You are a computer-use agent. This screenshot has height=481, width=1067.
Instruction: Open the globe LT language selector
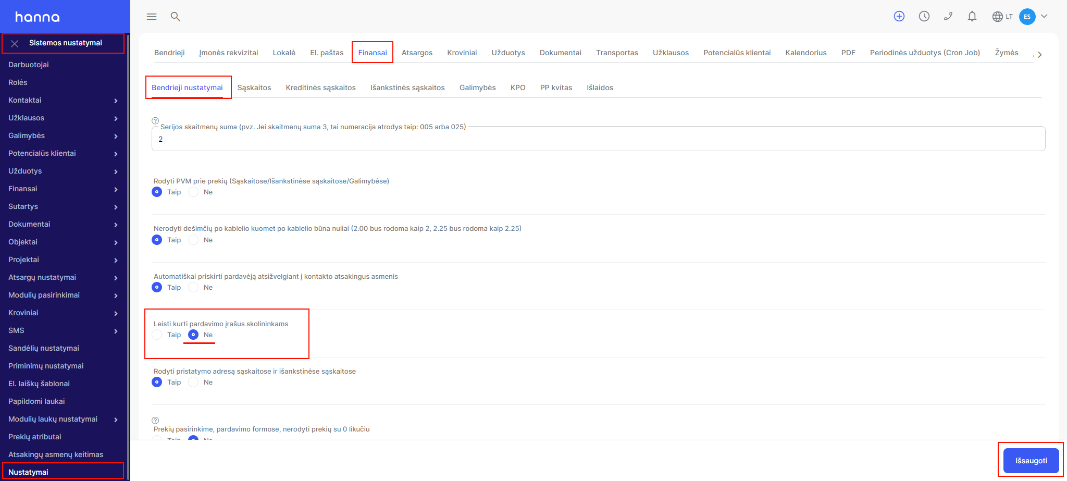tap(1002, 17)
